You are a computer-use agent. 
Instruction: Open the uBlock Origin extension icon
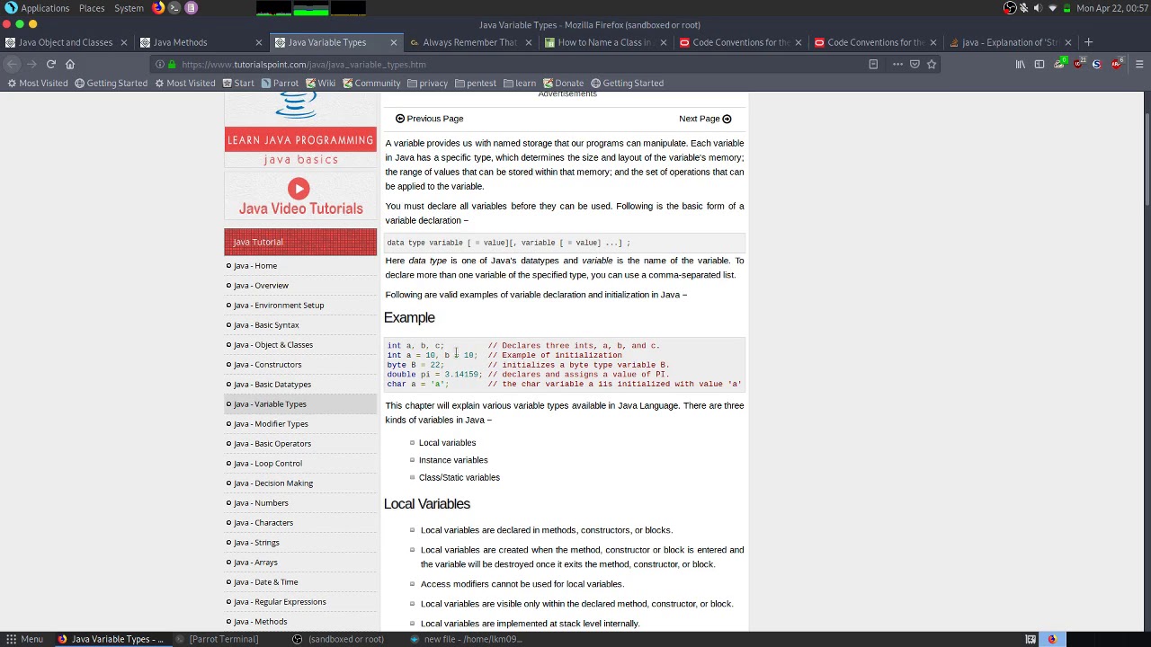pos(1078,64)
